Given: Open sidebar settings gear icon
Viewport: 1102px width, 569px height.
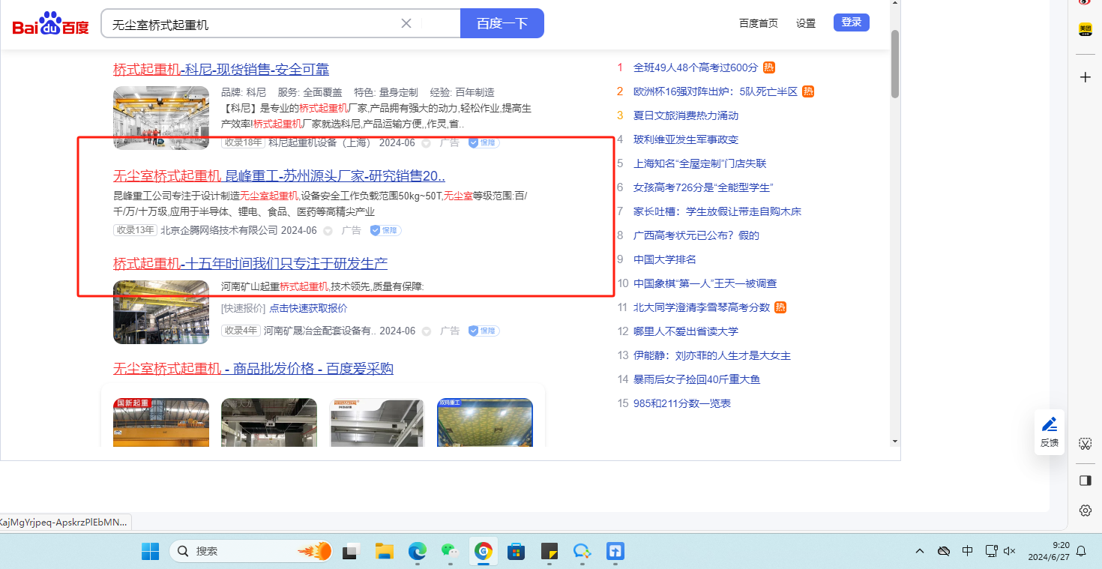Looking at the screenshot, I should (1085, 511).
